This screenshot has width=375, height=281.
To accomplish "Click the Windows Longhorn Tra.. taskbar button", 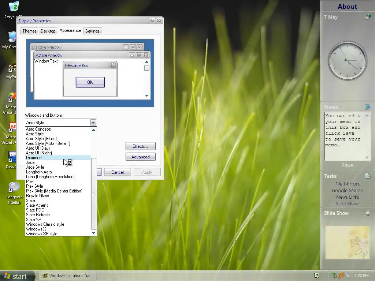I will coord(67,276).
